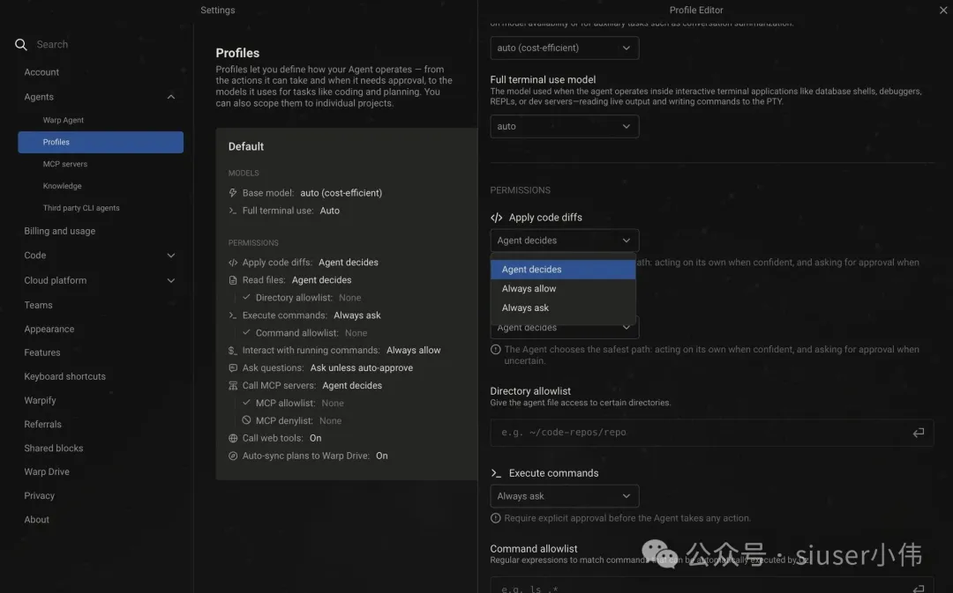953x593 pixels.
Task: Open Warp Agent settings
Action: click(x=64, y=120)
